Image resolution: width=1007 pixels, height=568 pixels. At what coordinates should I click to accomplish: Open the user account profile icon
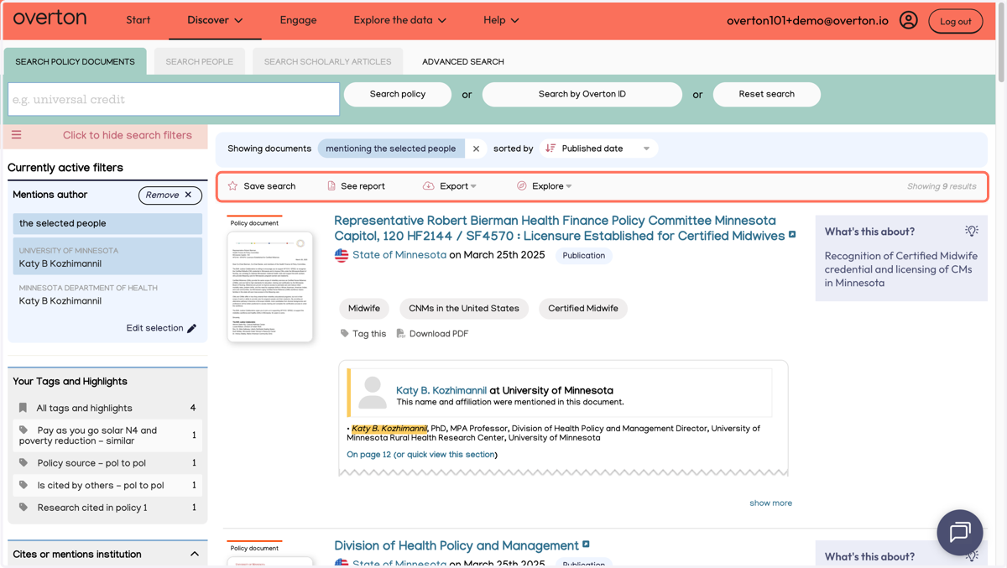[908, 20]
